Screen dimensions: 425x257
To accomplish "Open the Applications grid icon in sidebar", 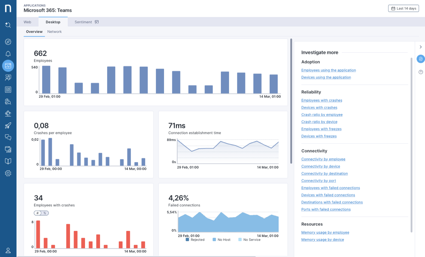I will tap(8, 89).
